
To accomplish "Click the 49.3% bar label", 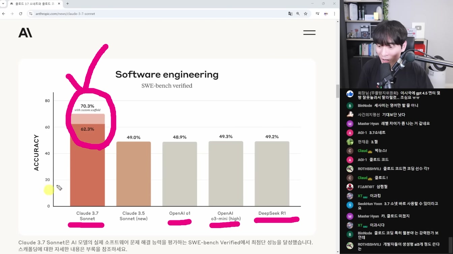I will click(226, 136).
